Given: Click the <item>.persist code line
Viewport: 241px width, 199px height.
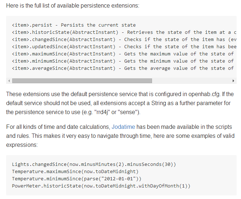Looking at the screenshot, I should pyautogui.click(x=73, y=25).
